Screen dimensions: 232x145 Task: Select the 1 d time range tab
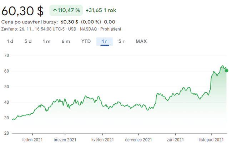click(x=10, y=41)
